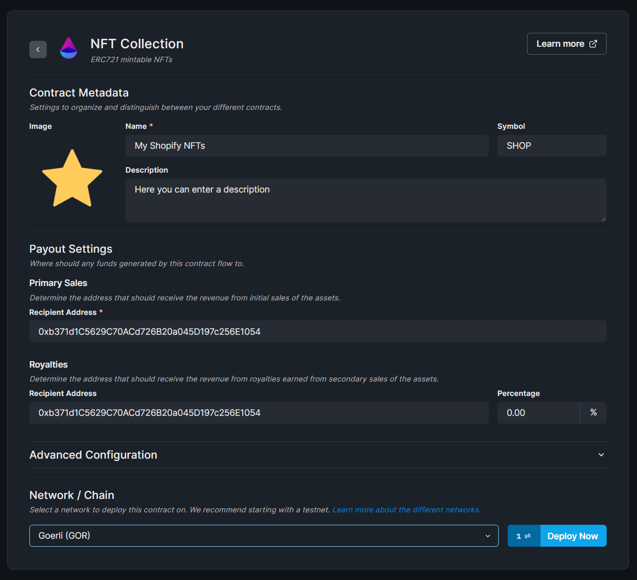Click the Symbol field showing SHOP

551,145
